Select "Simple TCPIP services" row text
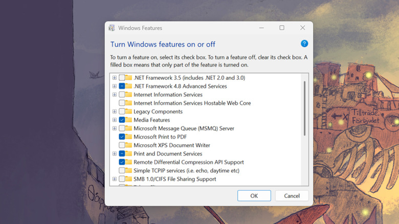 coord(186,170)
